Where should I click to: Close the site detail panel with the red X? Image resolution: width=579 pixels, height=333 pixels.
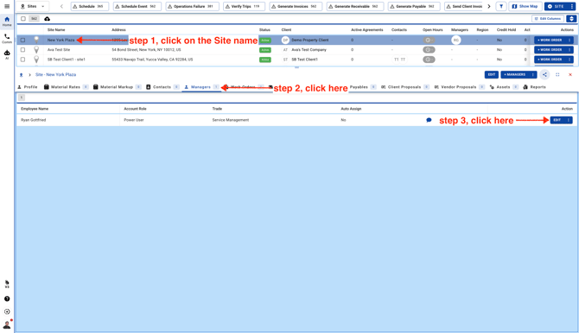point(570,74)
